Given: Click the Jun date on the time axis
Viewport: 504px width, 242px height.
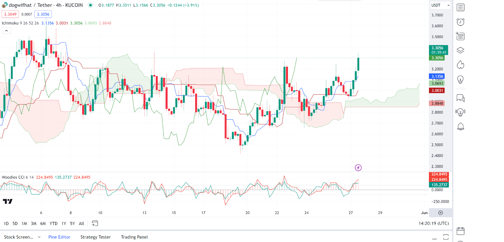Looking at the screenshot, I should (x=424, y=213).
